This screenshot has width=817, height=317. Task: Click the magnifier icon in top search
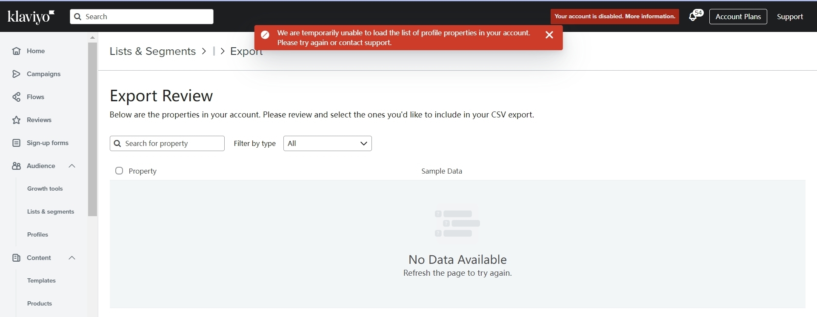pyautogui.click(x=77, y=17)
